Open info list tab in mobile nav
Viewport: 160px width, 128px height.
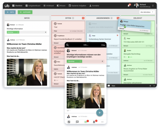click(86, 122)
